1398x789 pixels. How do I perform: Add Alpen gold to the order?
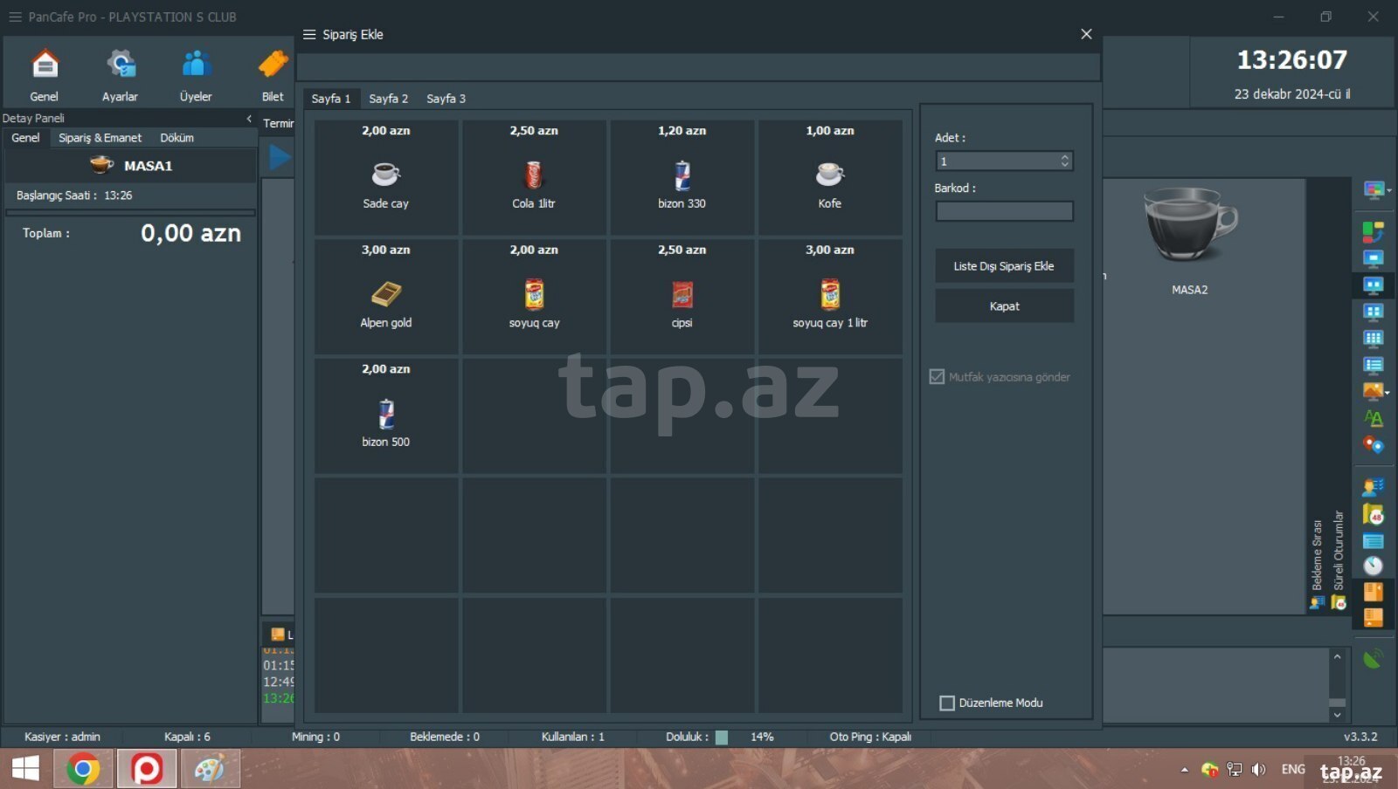[x=386, y=297]
